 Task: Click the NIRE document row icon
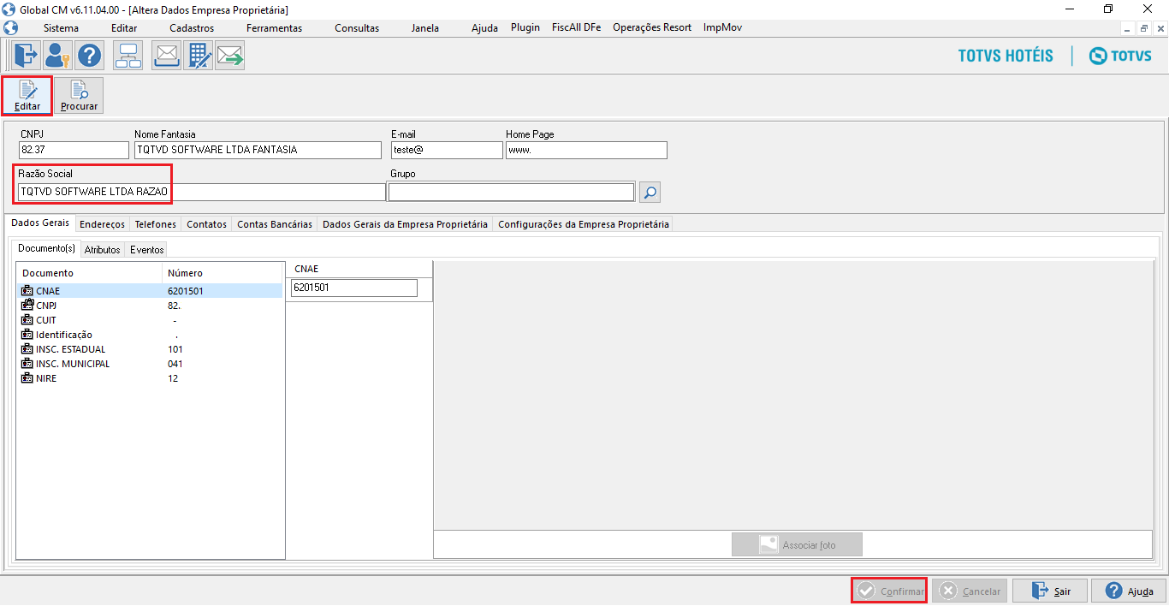(27, 378)
